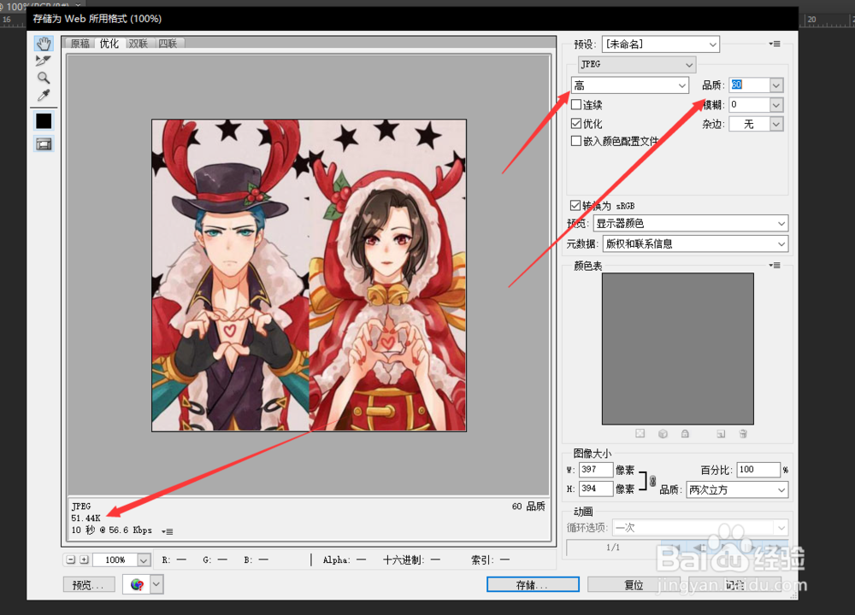This screenshot has height=615, width=855.
Task: Click the new color icon in color table
Action: (x=721, y=434)
